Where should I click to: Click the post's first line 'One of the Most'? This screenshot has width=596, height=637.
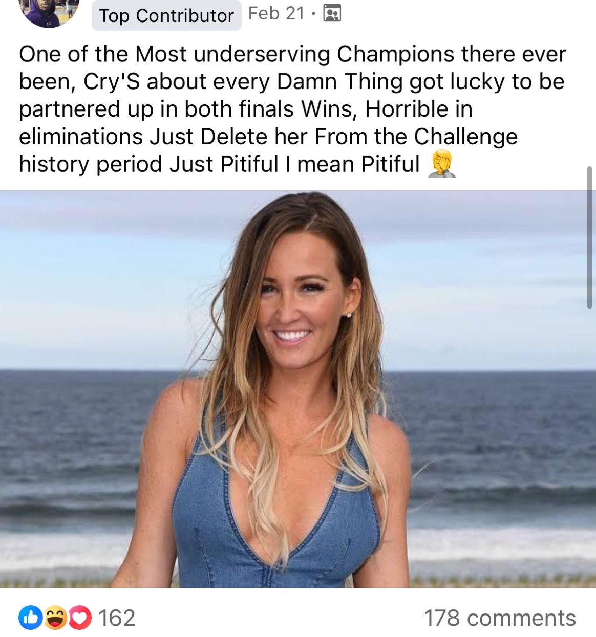[102, 54]
